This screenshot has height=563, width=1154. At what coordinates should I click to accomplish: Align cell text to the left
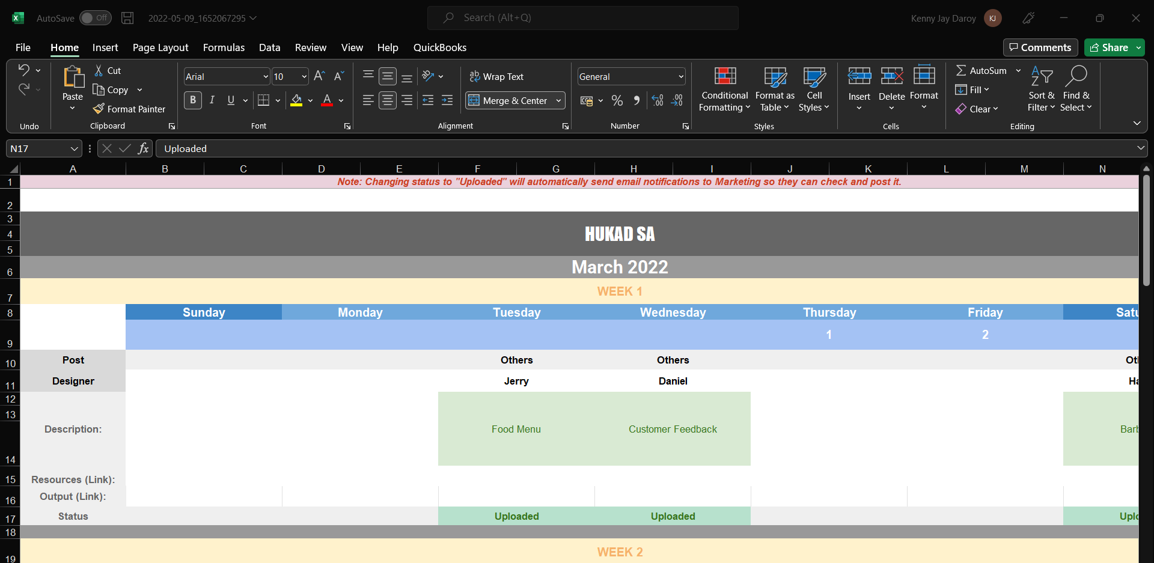click(x=368, y=100)
